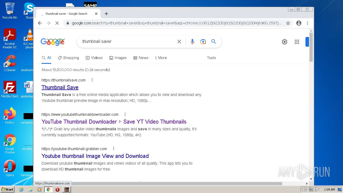Switch to the Videos tab
Viewport: 343px width, 193px height.
tap(94, 58)
